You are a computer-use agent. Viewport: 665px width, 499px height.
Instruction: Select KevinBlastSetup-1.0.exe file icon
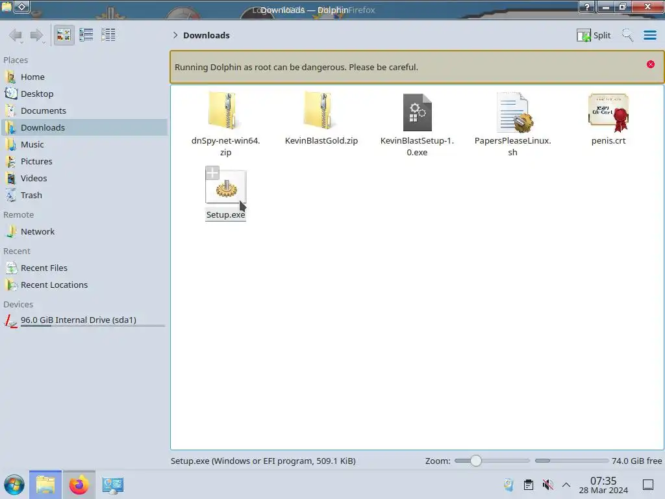418,112
